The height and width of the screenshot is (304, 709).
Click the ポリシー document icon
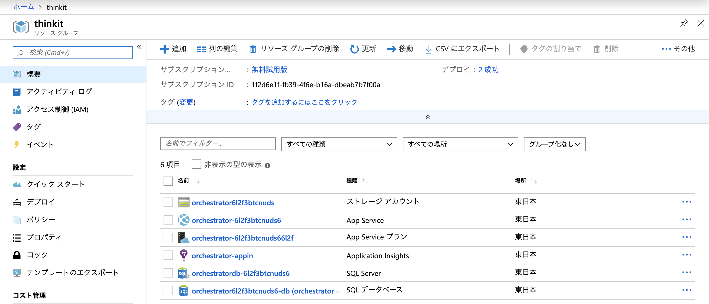coord(17,220)
